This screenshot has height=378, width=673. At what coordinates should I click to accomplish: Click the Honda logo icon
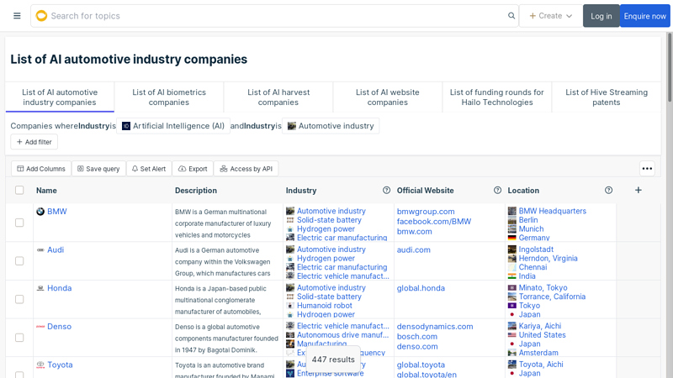(40, 288)
